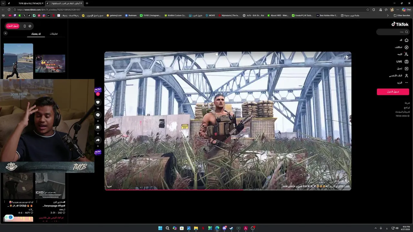Screen dimensions: 413x232
Task: Open TikTok Home (لك) from the sidebar
Action: [x=404, y=40]
